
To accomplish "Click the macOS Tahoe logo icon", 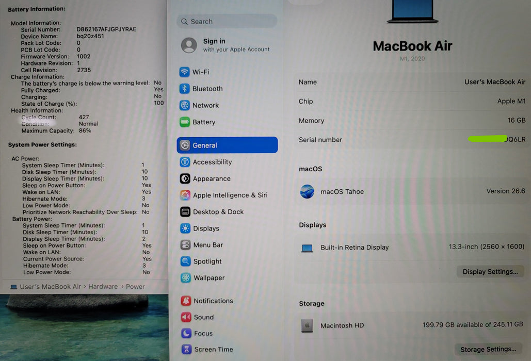I will click(307, 191).
